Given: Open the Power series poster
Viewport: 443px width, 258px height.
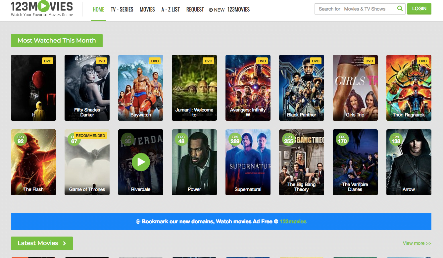Looking at the screenshot, I should pyautogui.click(x=194, y=162).
